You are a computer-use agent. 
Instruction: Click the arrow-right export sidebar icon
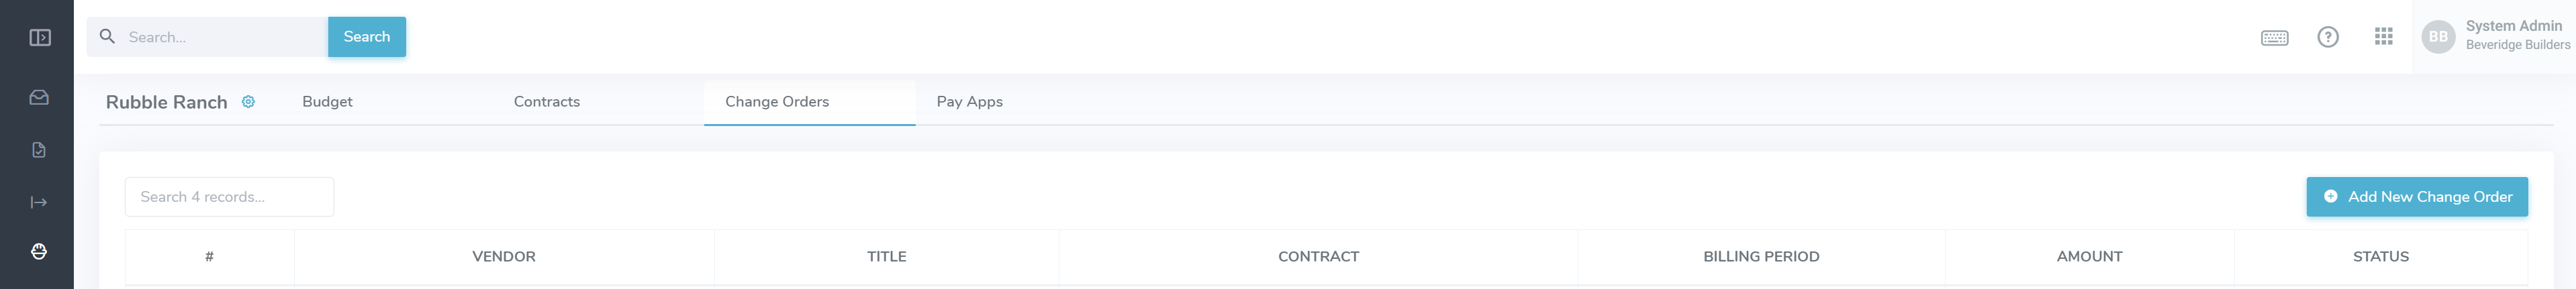[x=39, y=203]
